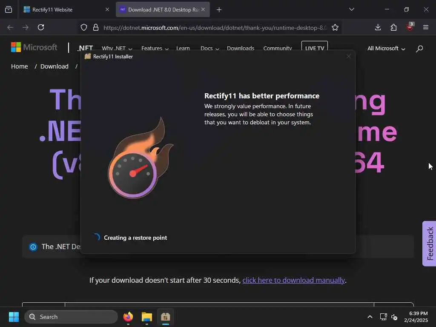Reload the current page
Image resolution: width=436 pixels, height=327 pixels.
coord(41,27)
